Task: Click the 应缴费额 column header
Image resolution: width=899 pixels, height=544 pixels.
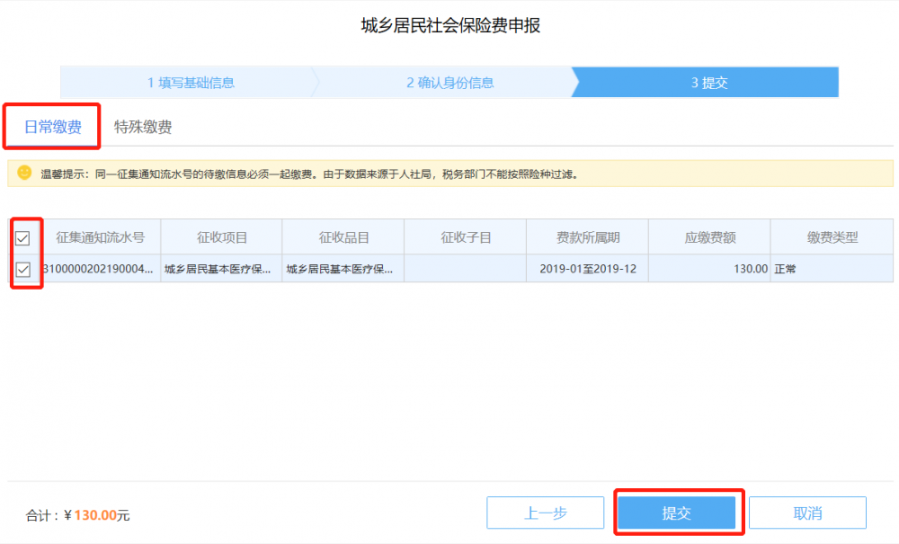Action: [709, 238]
